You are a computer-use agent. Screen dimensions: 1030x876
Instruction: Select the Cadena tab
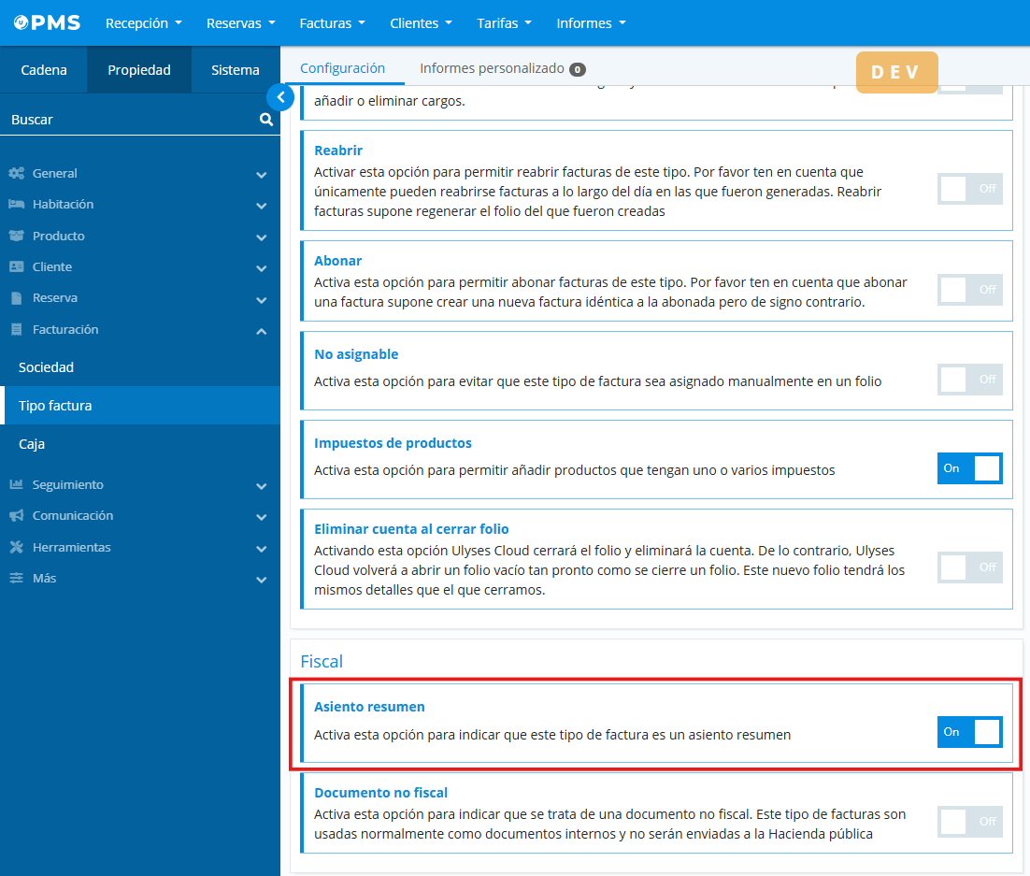tap(44, 70)
